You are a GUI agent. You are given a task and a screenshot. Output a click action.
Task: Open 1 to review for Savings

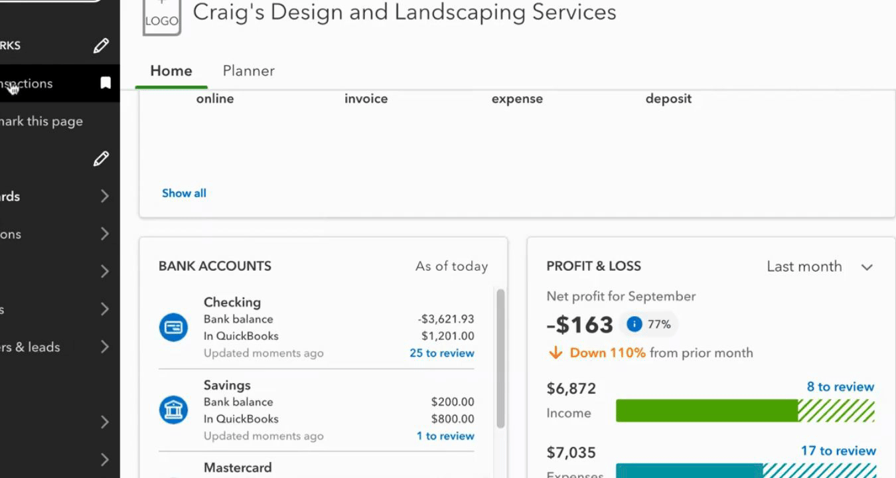tap(445, 436)
